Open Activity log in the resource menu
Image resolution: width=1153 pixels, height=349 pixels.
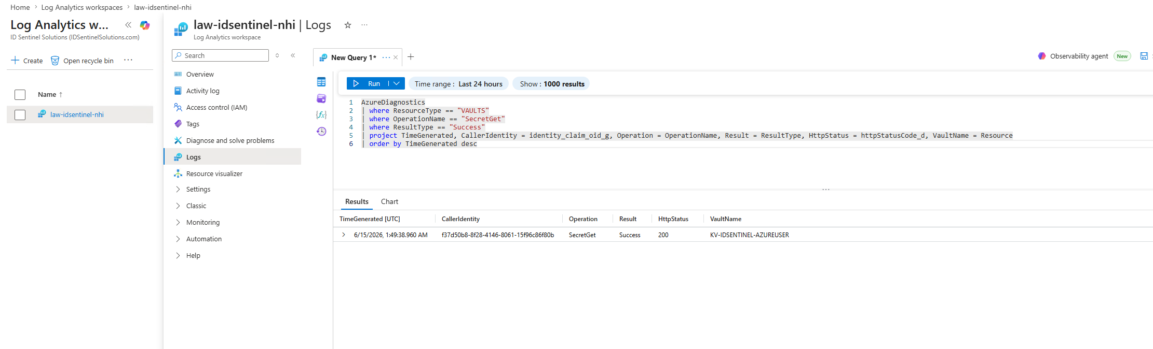[x=202, y=91]
